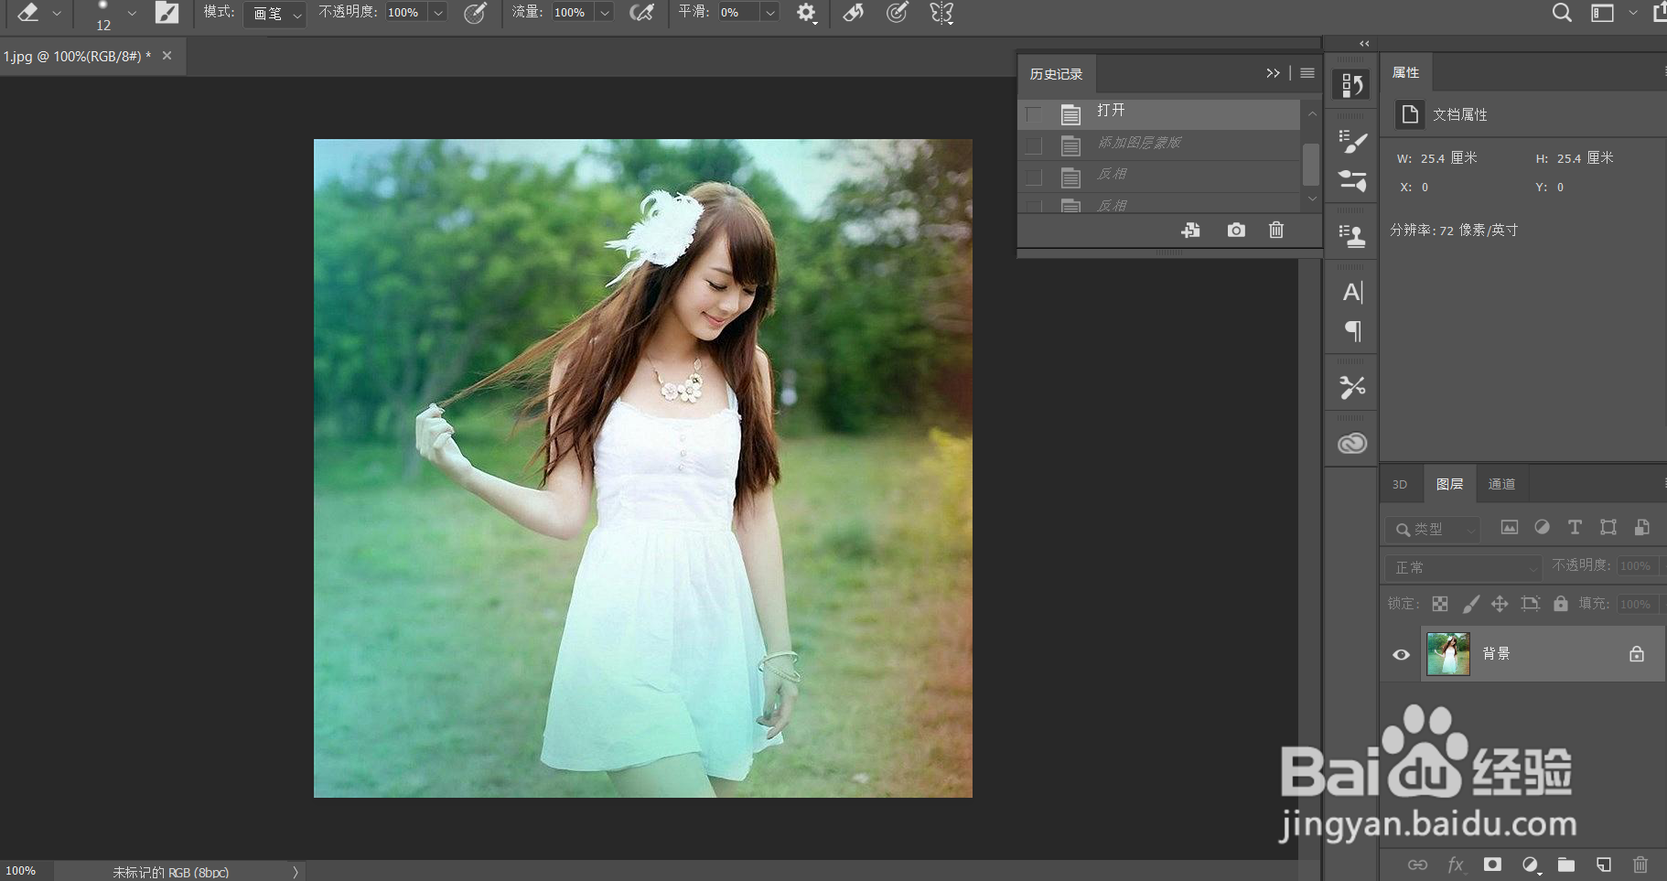Filter for shape layers icon

point(1608,527)
